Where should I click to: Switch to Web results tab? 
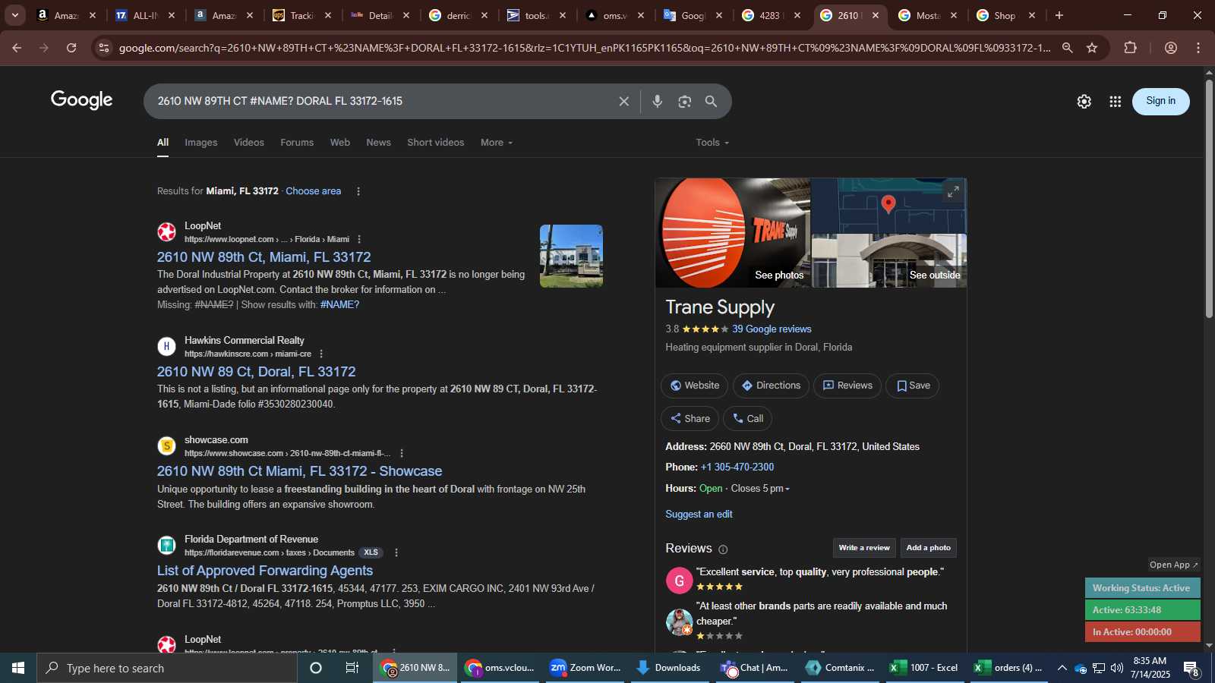tap(340, 143)
